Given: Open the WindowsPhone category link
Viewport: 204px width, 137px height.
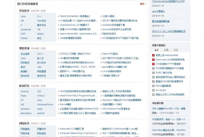Looking at the screenshot, I should [x=45, y=105].
